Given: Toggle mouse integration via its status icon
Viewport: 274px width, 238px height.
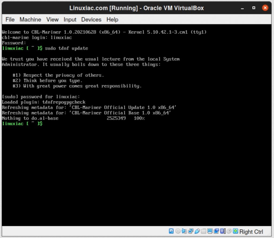Looking at the screenshot, I should coord(229,231).
